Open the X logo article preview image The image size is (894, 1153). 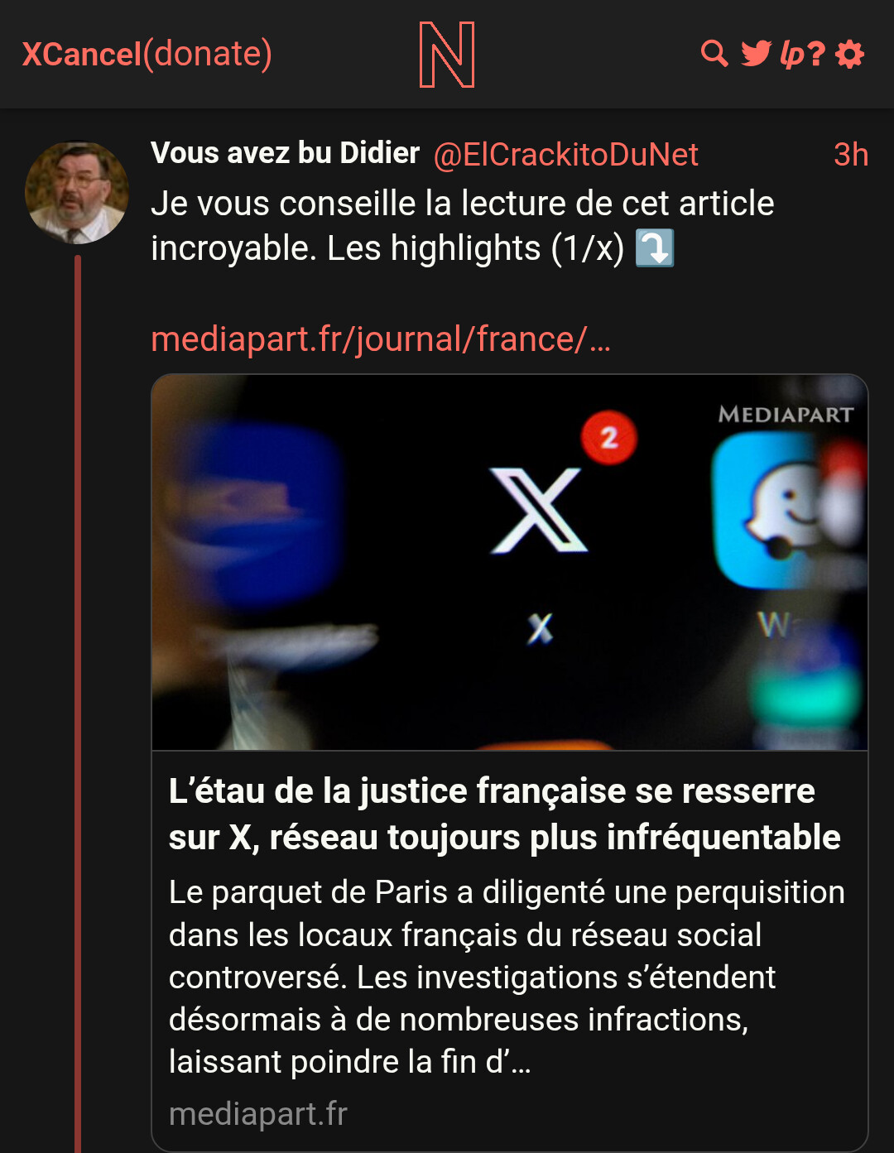[x=510, y=563]
